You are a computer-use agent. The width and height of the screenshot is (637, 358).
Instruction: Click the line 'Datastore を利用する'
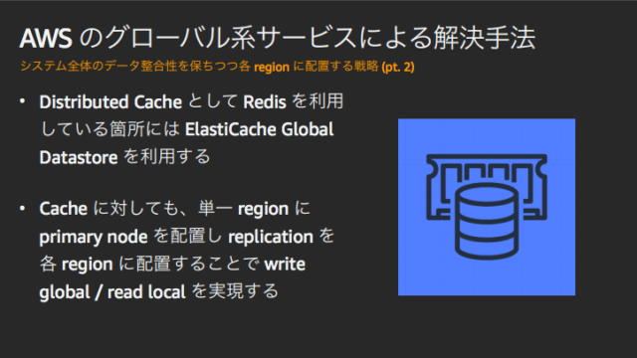click(124, 157)
